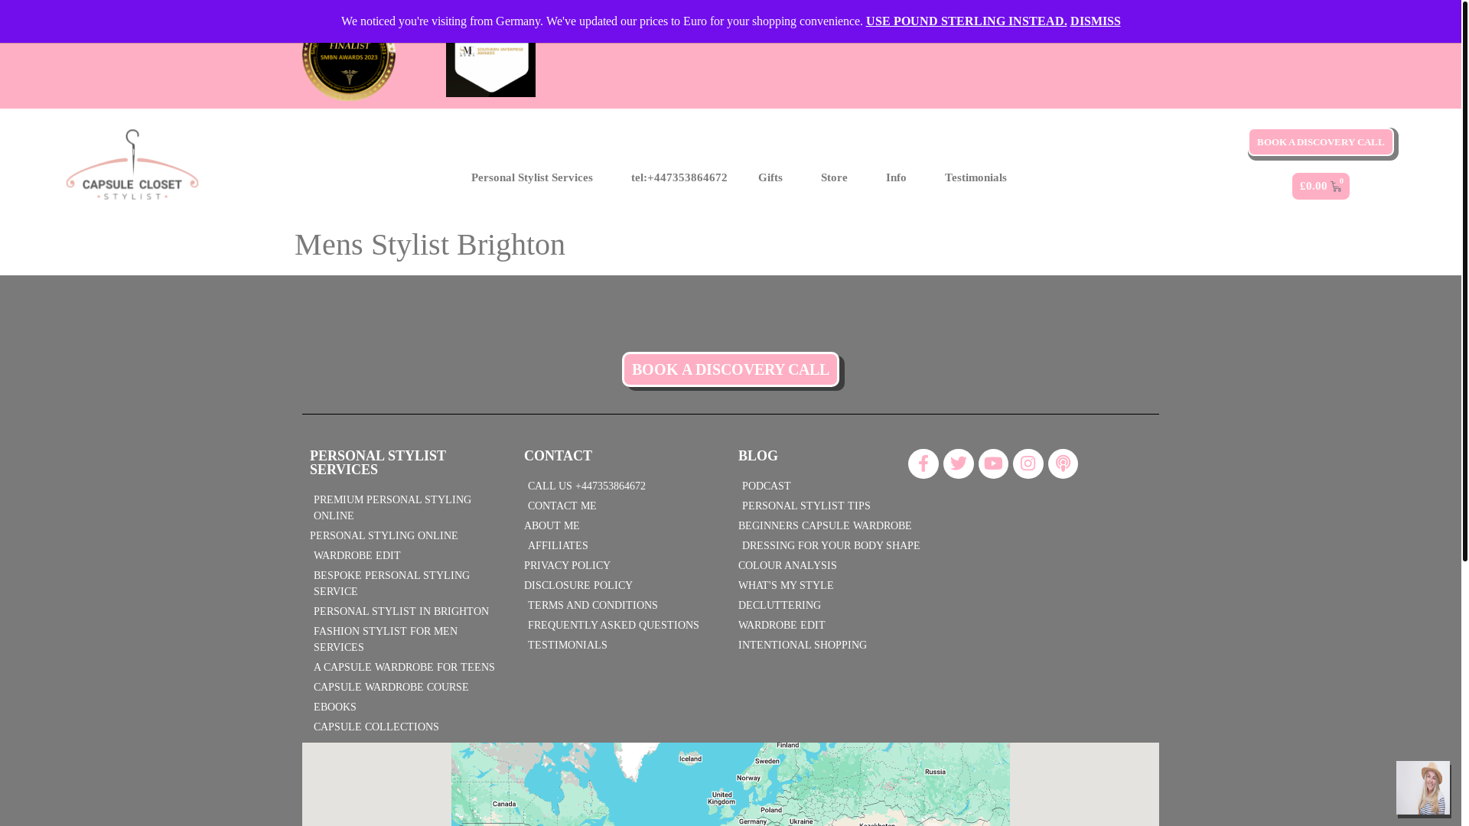This screenshot has width=1469, height=826.
Task: Click Call Us +447353864672 link
Action: tap(587, 486)
